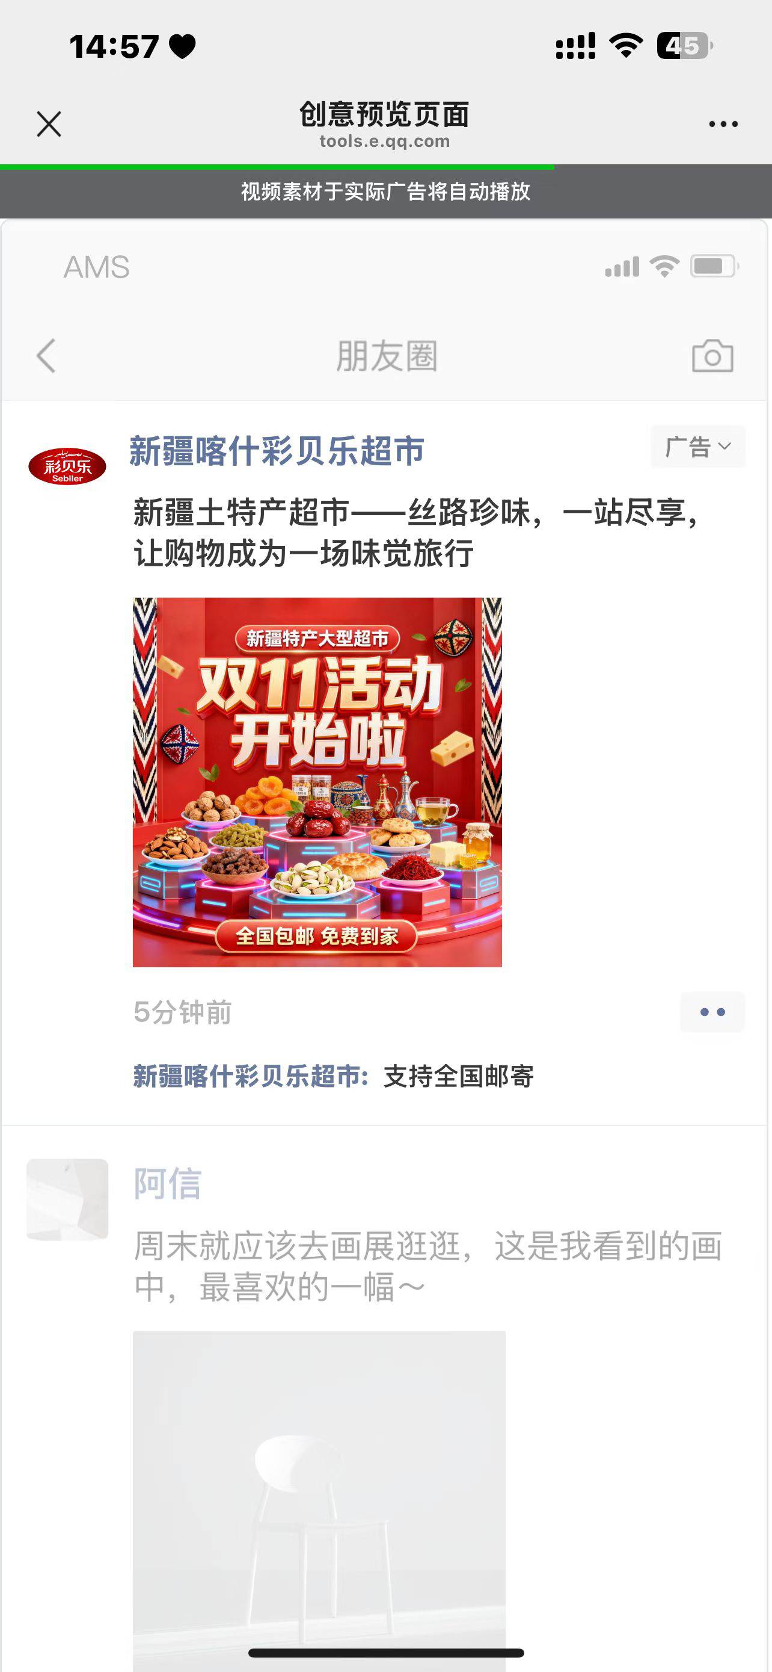This screenshot has height=1672, width=772.
Task: Tap the Moments back chevron
Action: point(46,356)
